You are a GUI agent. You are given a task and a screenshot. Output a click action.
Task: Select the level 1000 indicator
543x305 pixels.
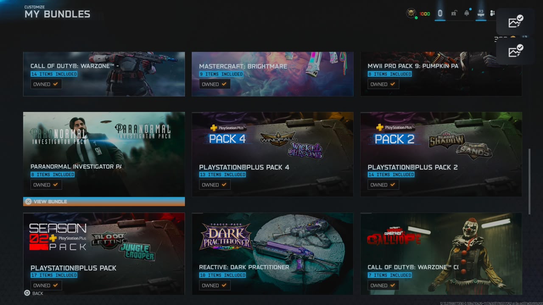pos(425,14)
